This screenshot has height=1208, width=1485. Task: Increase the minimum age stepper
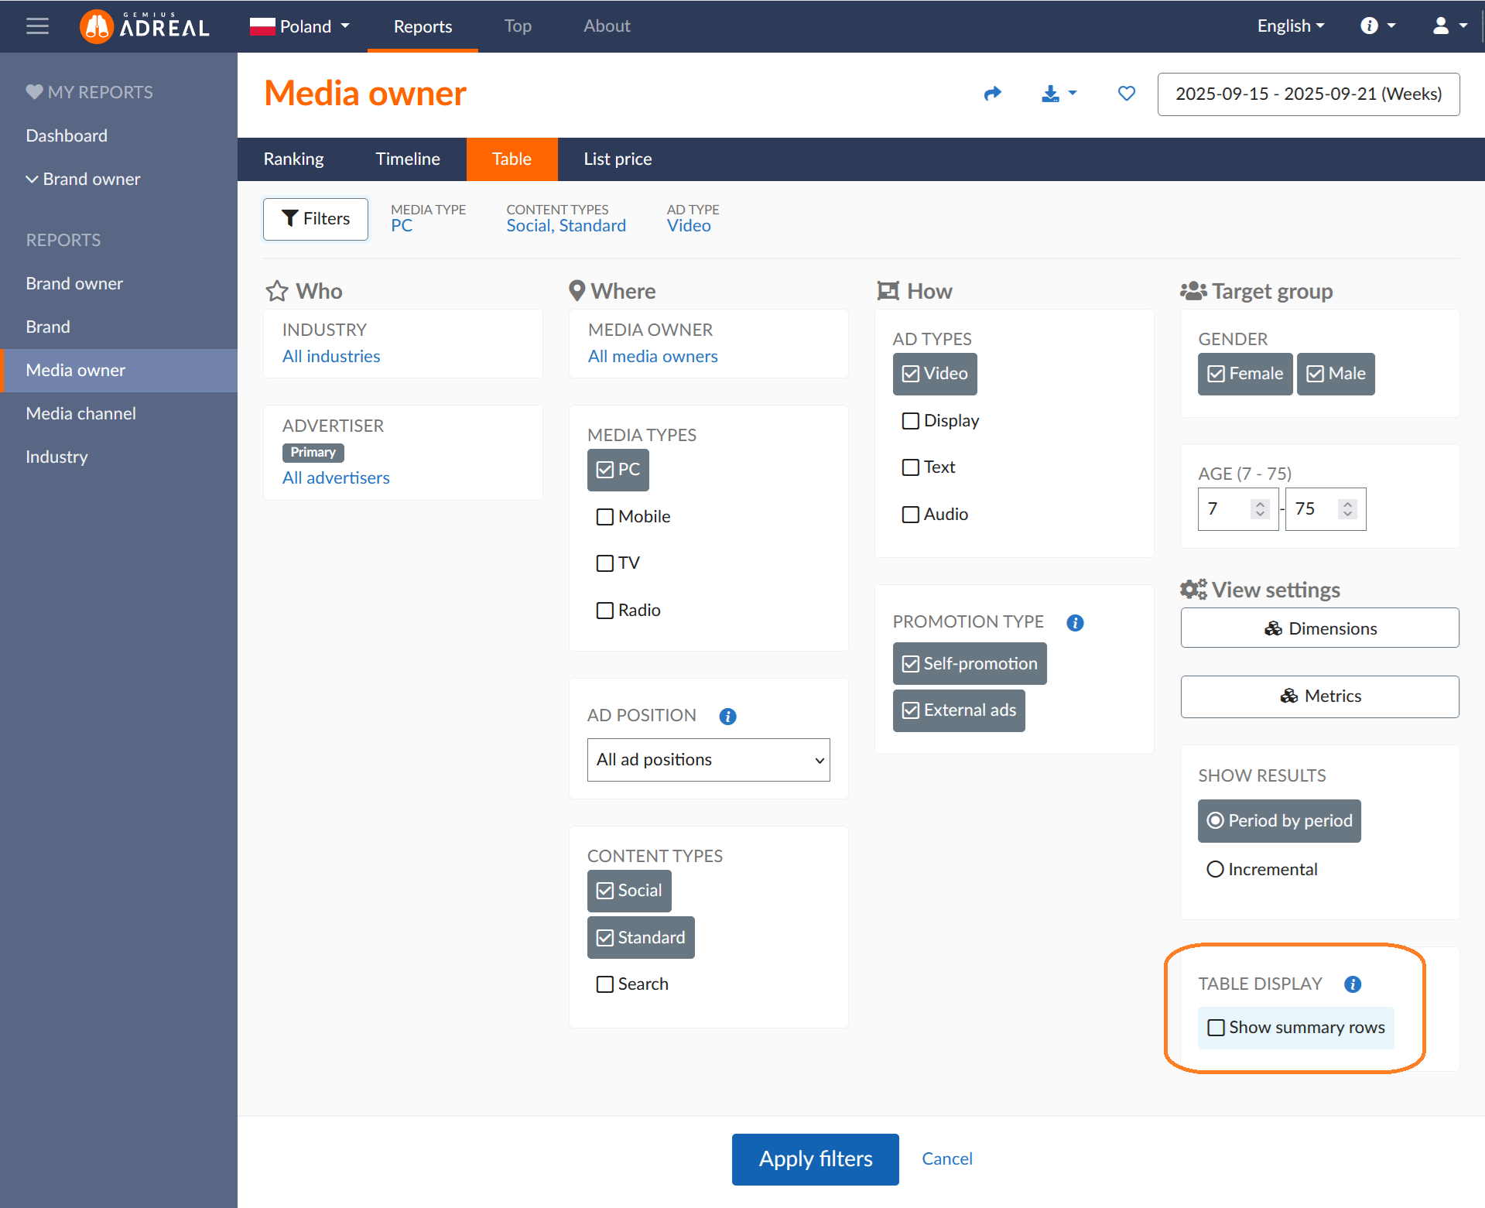(1260, 504)
